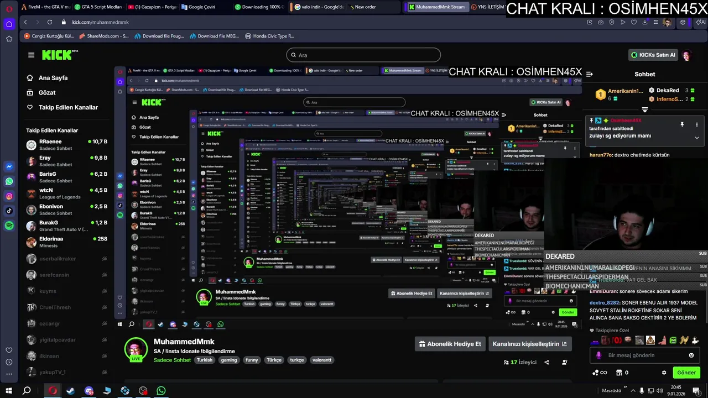Image resolution: width=708 pixels, height=398 pixels.
Task: Reload the page in browser toolbar
Action: 50,22
